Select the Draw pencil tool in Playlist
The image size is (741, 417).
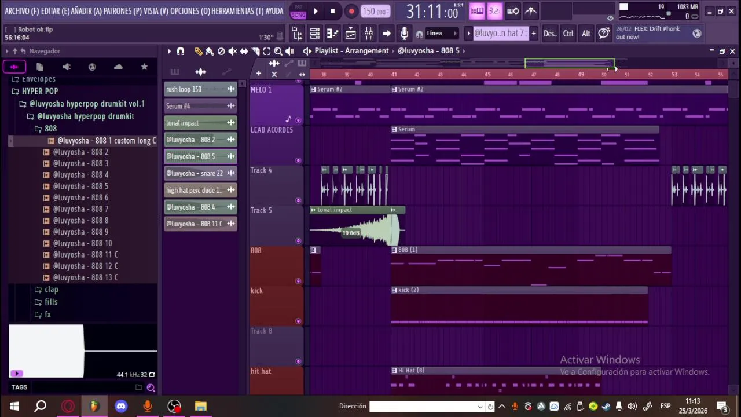(199, 51)
